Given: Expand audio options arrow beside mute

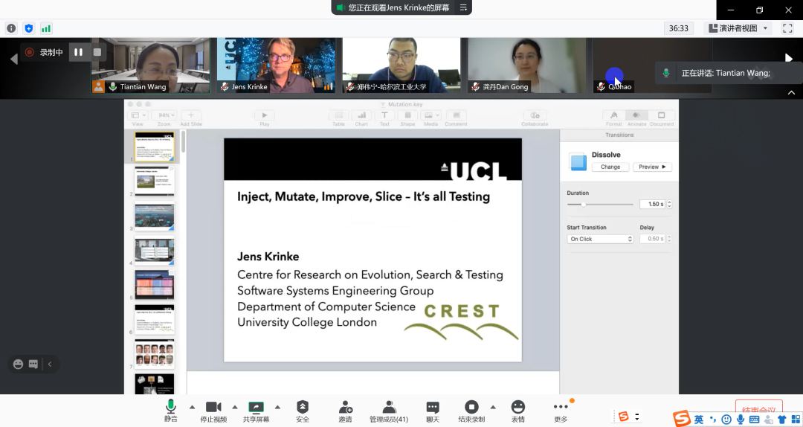Looking at the screenshot, I should point(193,407).
